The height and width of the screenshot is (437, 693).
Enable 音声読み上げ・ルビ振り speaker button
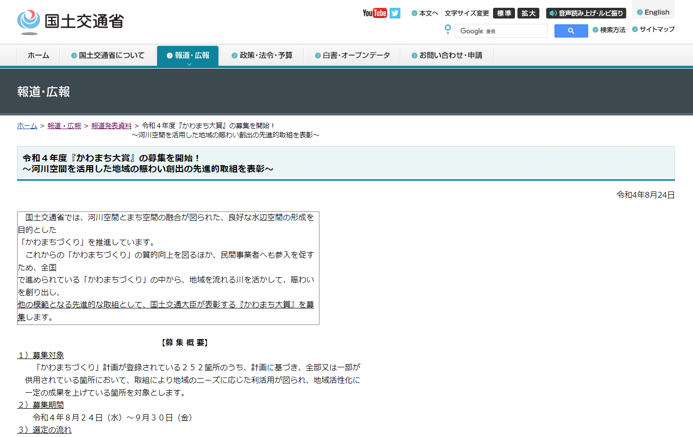pos(586,13)
